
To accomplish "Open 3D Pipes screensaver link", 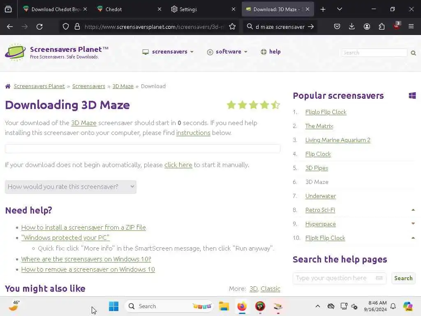I will [317, 168].
